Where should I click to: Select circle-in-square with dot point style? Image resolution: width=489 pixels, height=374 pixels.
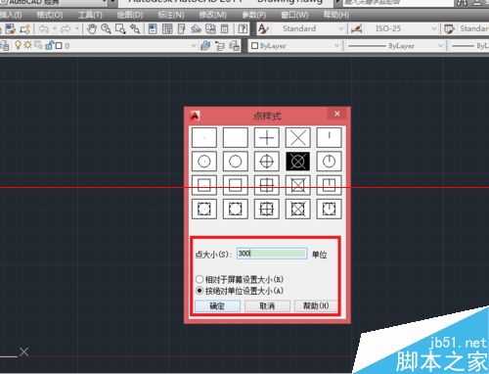(204, 209)
